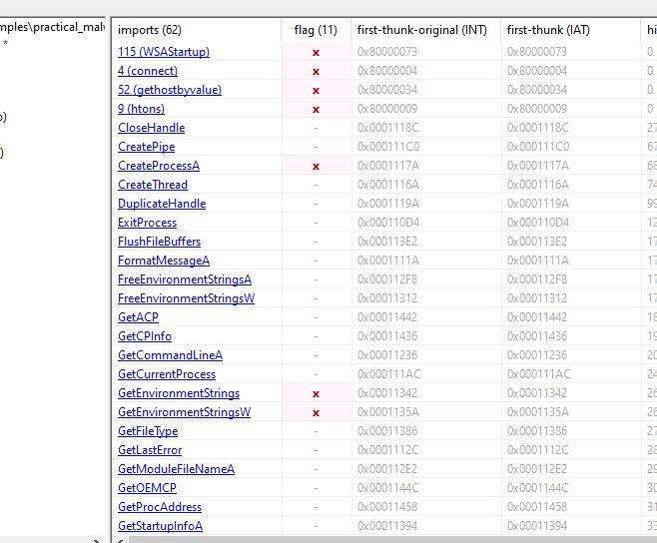Select the GetProcAddress import link
The width and height of the screenshot is (657, 543).
pos(160,506)
